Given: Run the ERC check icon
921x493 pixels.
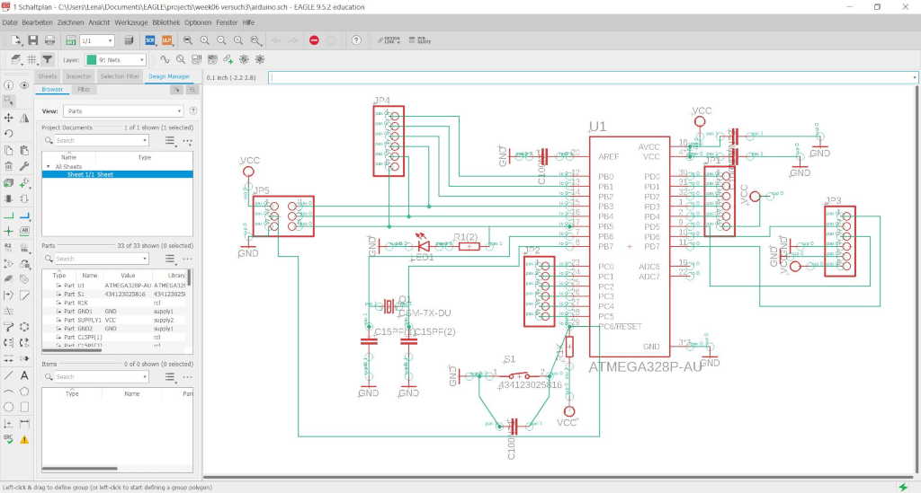Looking at the screenshot, I should pyautogui.click(x=9, y=439).
